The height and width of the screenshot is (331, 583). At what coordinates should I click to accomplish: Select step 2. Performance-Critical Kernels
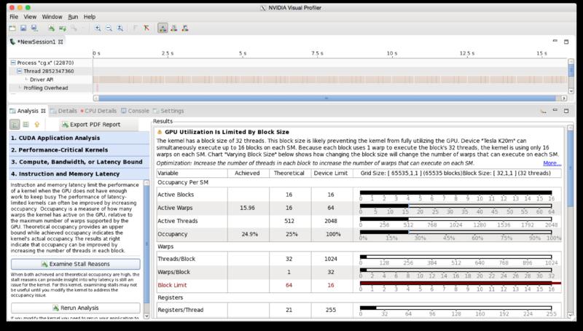point(79,150)
